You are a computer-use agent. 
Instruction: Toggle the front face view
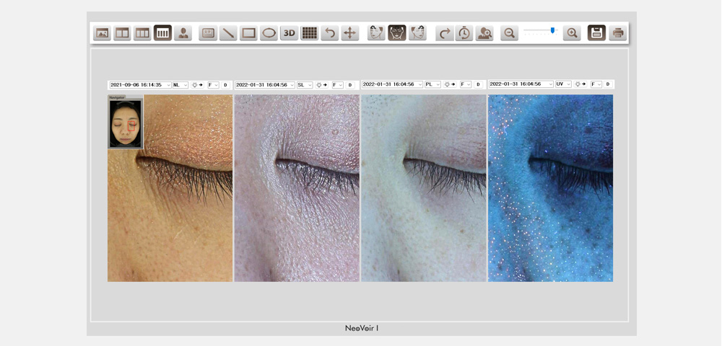(x=396, y=33)
